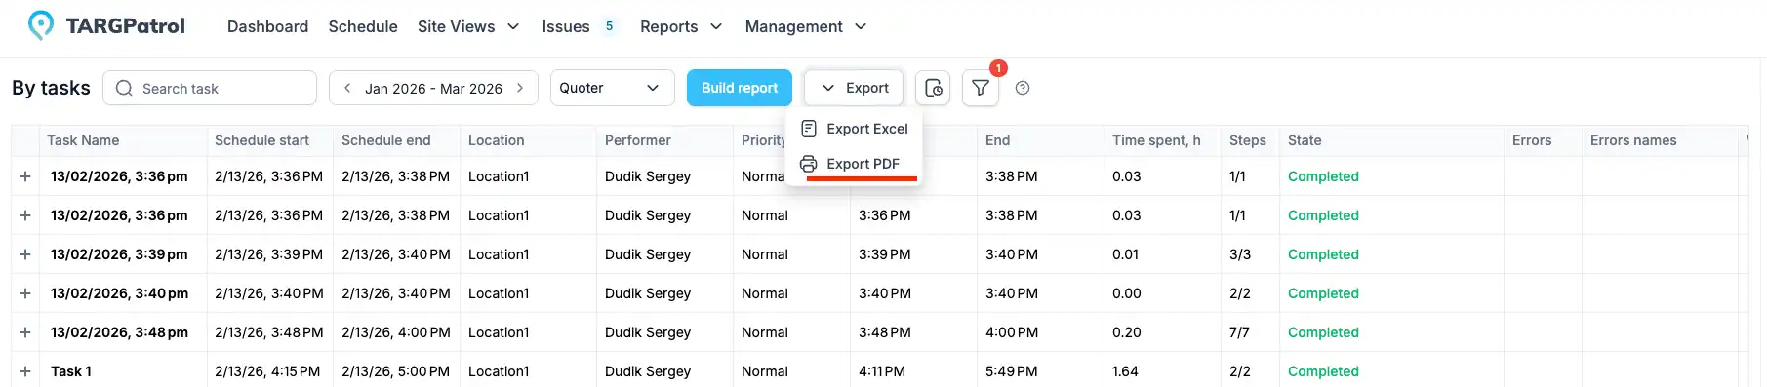
Task: Click the Issues count badge 5
Action: tap(609, 26)
